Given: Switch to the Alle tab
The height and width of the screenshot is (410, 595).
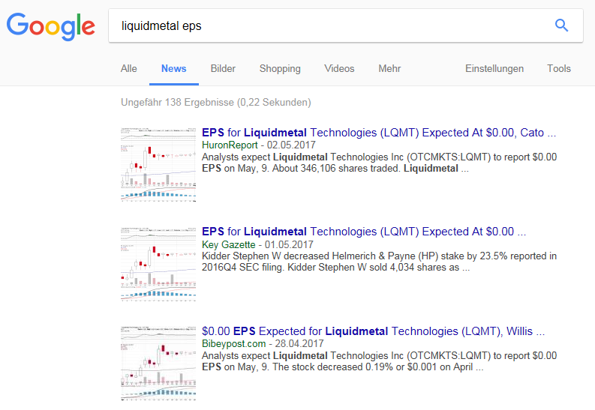Looking at the screenshot, I should tap(129, 68).
